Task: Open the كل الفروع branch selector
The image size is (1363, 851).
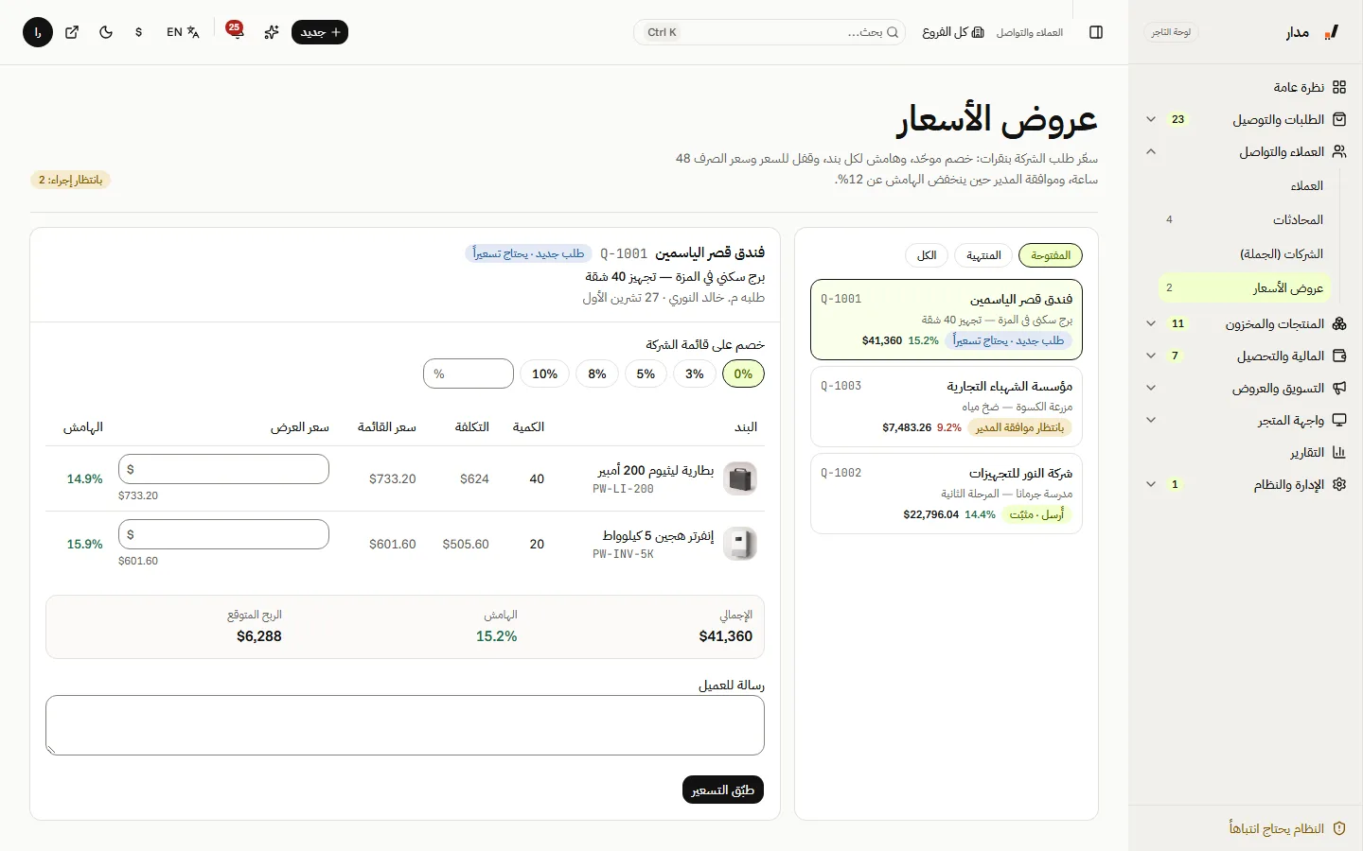Action: point(953,32)
